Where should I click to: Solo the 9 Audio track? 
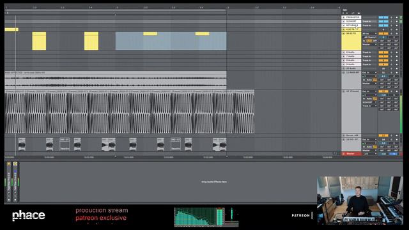[391, 65]
